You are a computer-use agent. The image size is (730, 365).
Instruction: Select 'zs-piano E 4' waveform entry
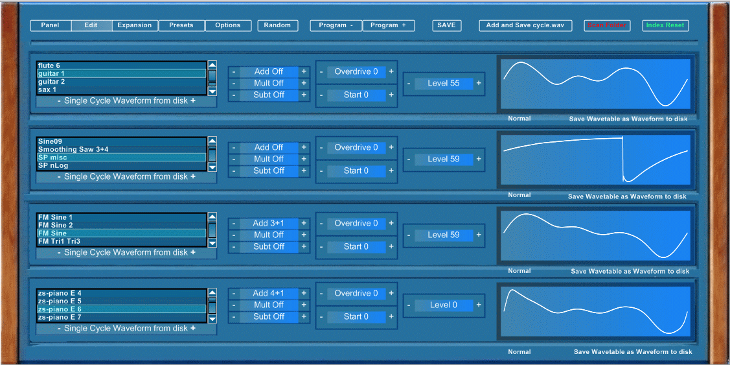122,293
